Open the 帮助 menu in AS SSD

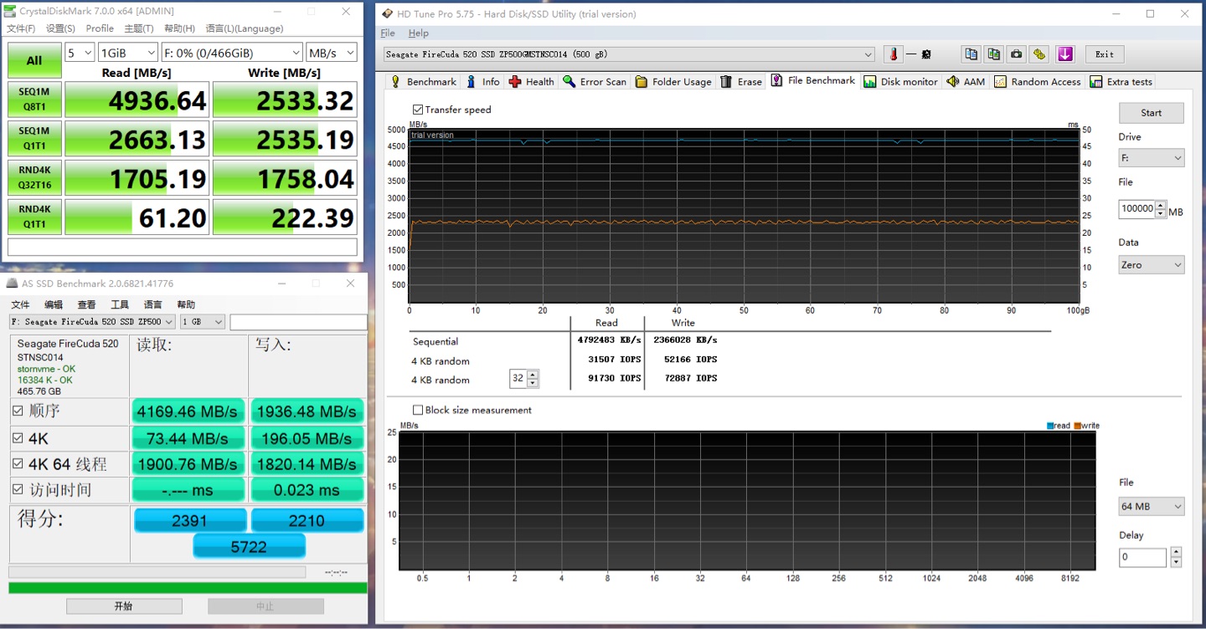[187, 304]
